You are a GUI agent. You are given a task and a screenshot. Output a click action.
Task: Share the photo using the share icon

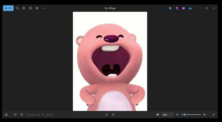[x=37, y=8]
